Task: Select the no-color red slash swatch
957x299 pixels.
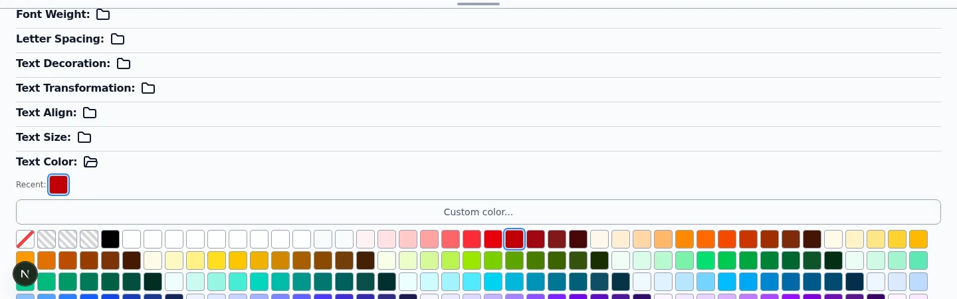Action: 25,239
